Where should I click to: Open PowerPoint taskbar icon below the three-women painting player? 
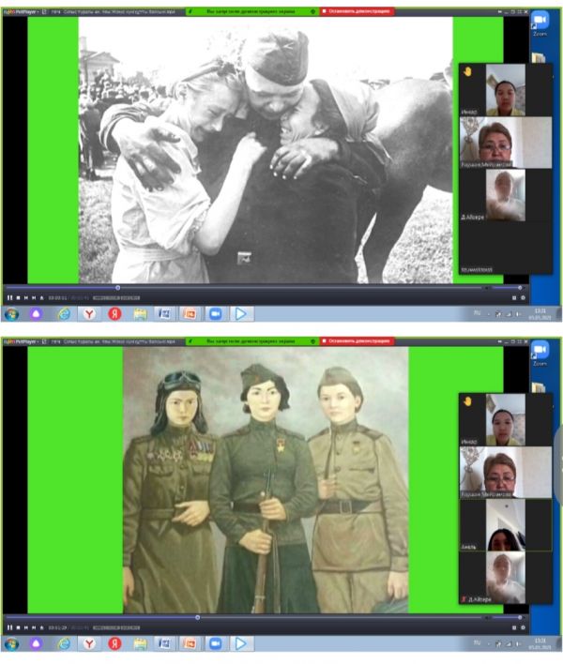pos(189,644)
